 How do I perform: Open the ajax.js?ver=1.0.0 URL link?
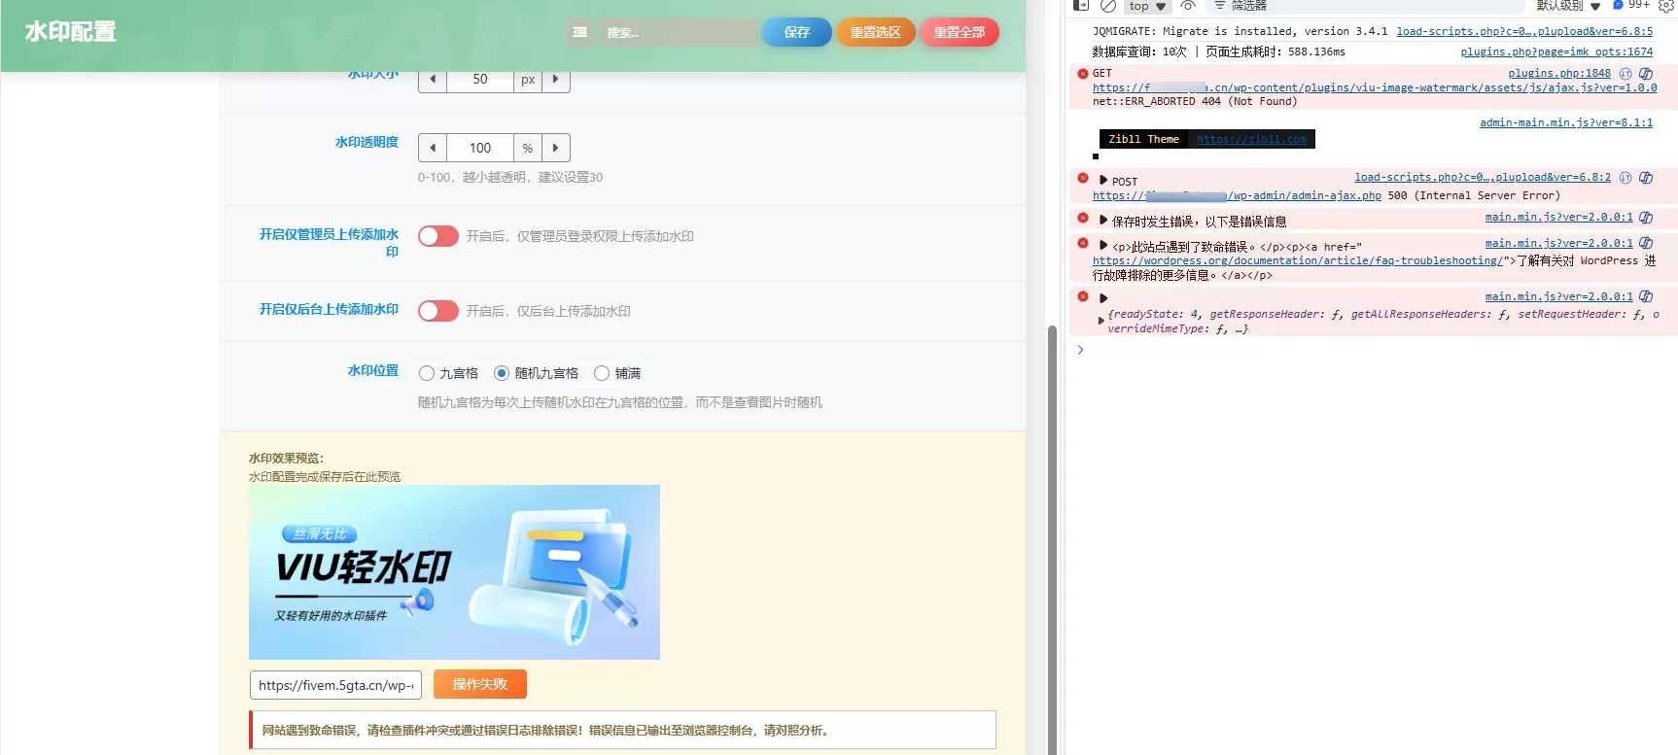click(1375, 87)
